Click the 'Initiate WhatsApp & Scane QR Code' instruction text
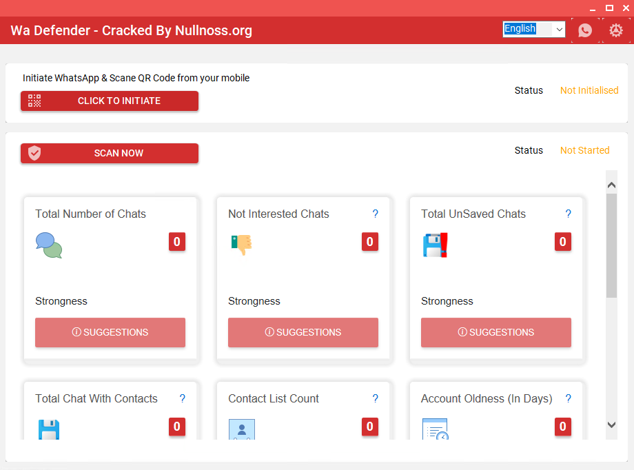Screen dimensions: 634x470 (136, 78)
